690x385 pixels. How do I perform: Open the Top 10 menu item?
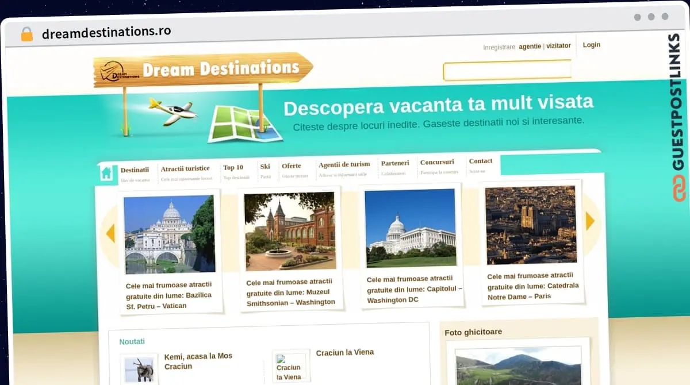(x=233, y=167)
